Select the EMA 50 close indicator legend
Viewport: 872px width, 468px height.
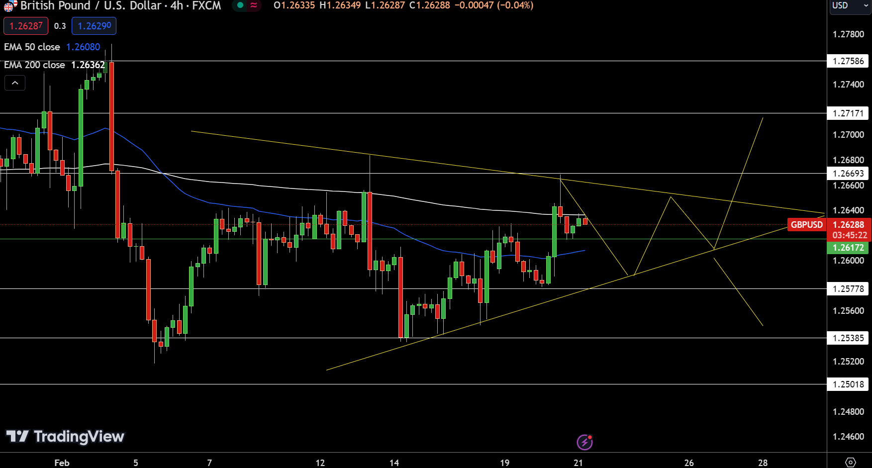(32, 47)
